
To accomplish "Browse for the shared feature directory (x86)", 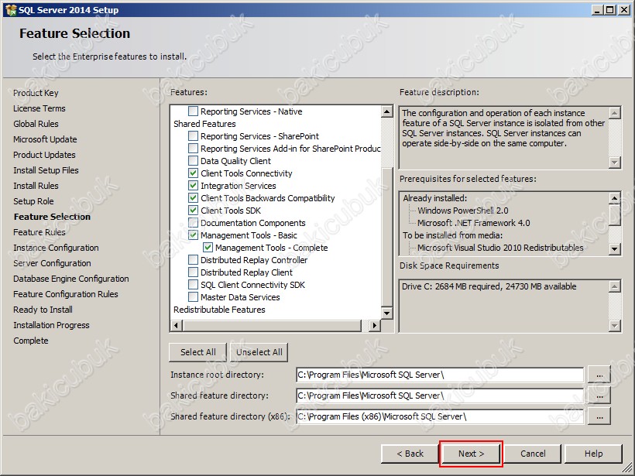I will pyautogui.click(x=600, y=416).
